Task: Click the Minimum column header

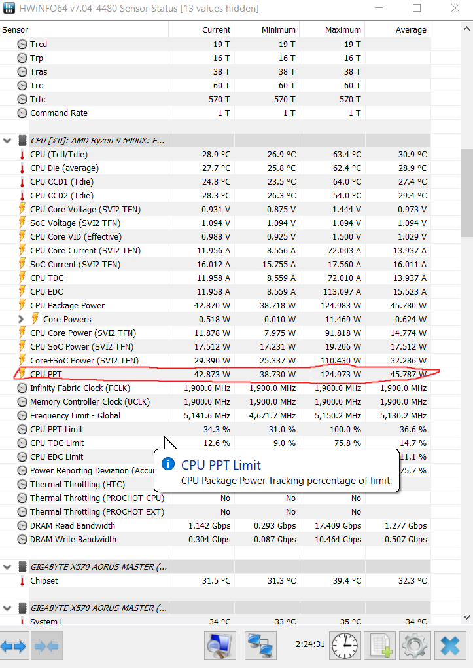Action: click(x=267, y=30)
